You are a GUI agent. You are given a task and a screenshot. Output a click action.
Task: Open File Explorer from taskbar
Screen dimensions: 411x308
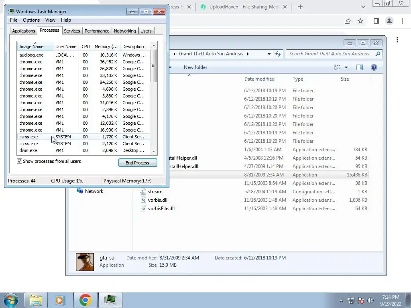click(36, 300)
